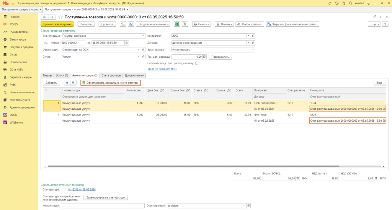Expand Организация dropdown arrow
Screen dimensions: 392x210
tap(139, 50)
